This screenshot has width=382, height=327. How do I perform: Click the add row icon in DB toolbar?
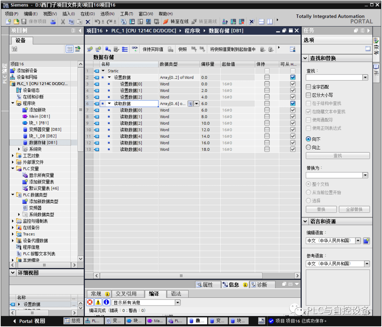point(98,49)
